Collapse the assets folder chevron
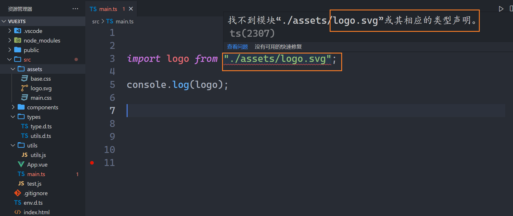The image size is (513, 216). coord(13,69)
